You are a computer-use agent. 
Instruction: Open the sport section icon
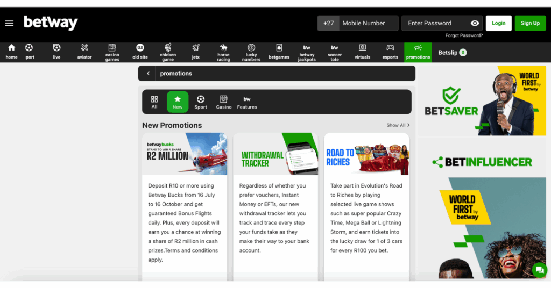(x=30, y=52)
